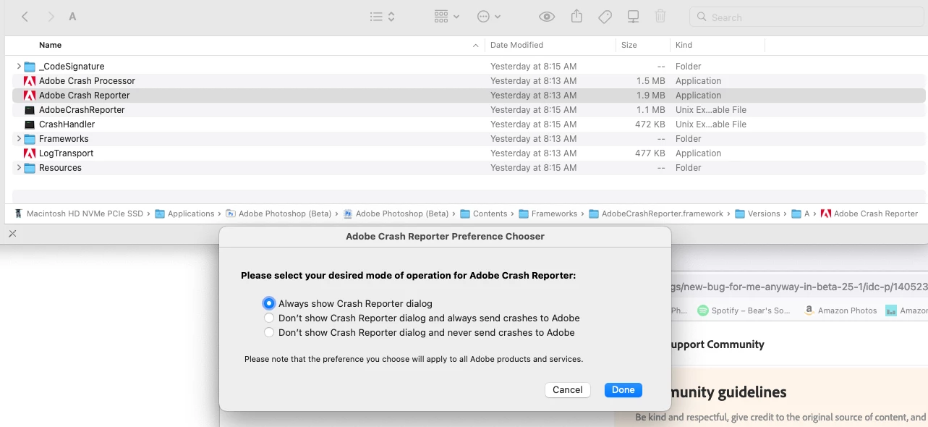928x427 pixels.
Task: Click Frameworks in the path bar
Action: tap(554, 213)
